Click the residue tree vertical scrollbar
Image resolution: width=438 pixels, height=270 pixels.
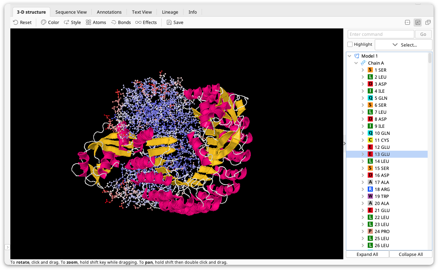pos(429,59)
